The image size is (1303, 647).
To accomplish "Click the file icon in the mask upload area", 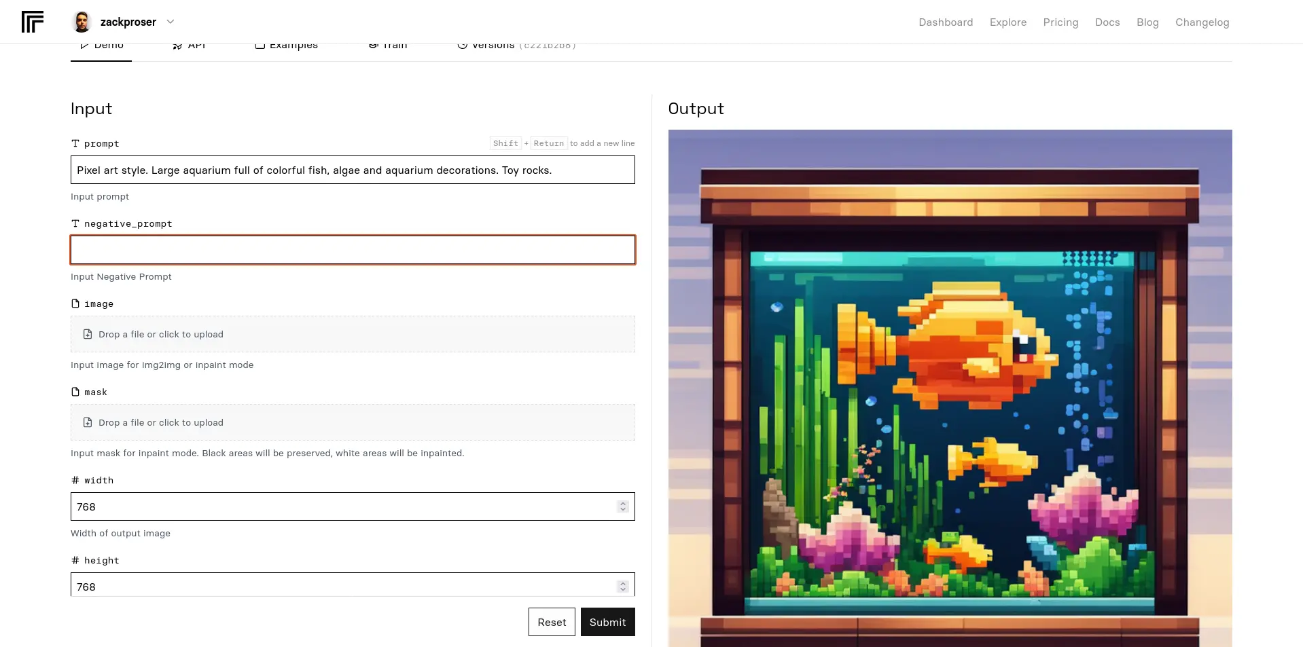I will [88, 422].
